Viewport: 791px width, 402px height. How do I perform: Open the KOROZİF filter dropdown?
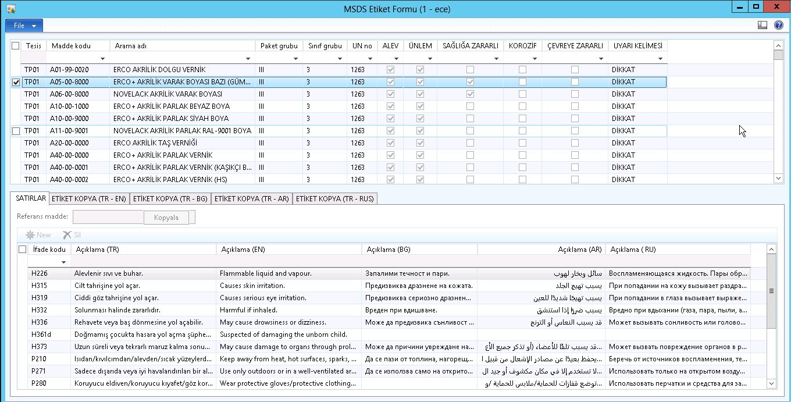point(535,59)
